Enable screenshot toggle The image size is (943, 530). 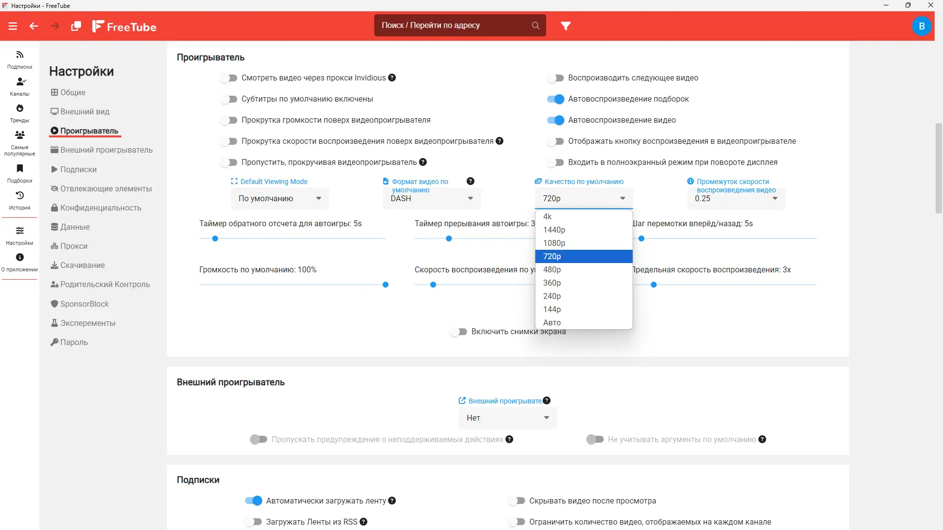[x=459, y=332]
